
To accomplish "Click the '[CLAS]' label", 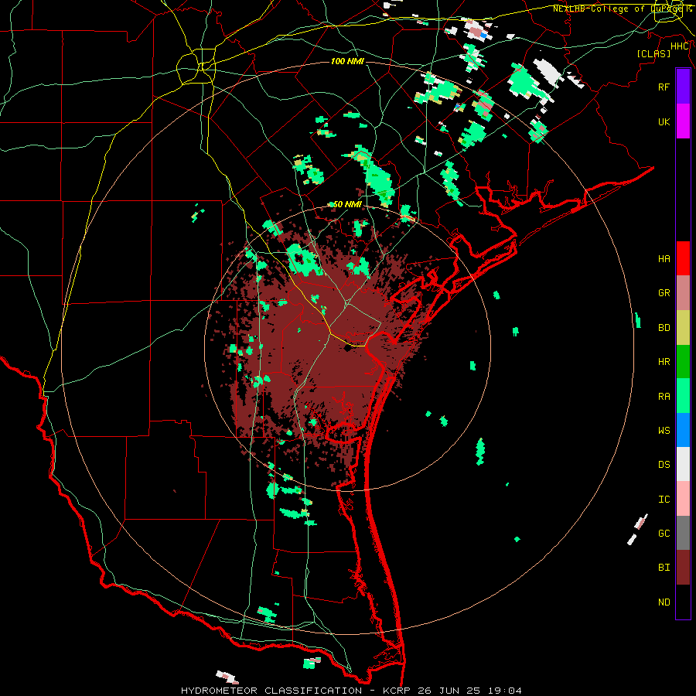I will (653, 53).
